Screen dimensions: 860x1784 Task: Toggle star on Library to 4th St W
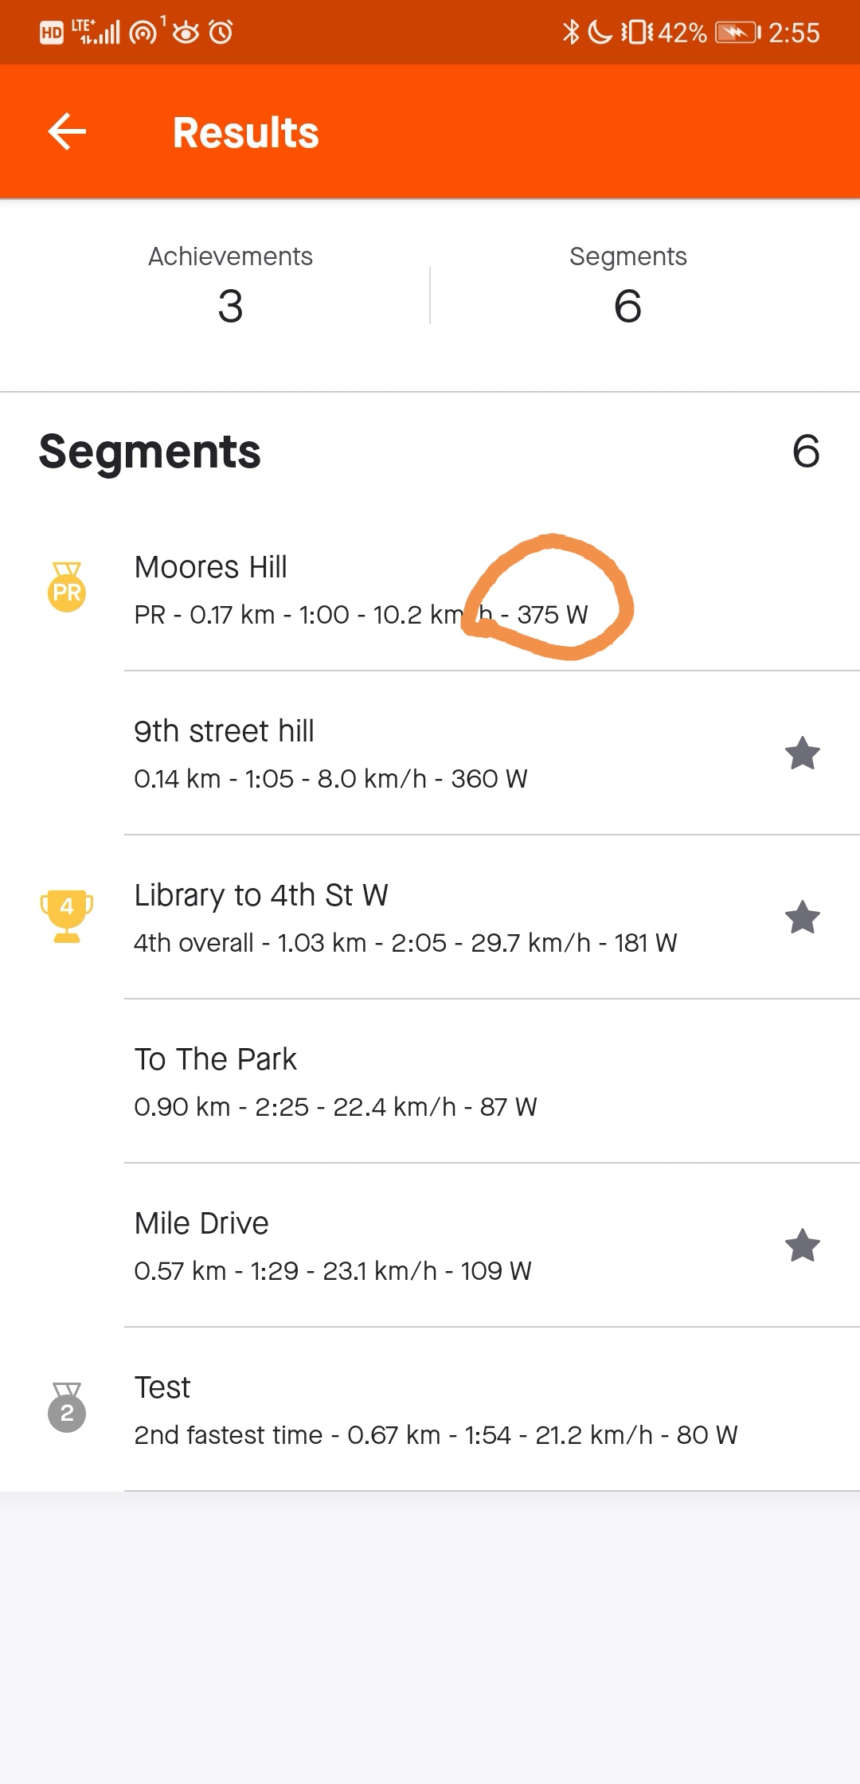(x=803, y=917)
